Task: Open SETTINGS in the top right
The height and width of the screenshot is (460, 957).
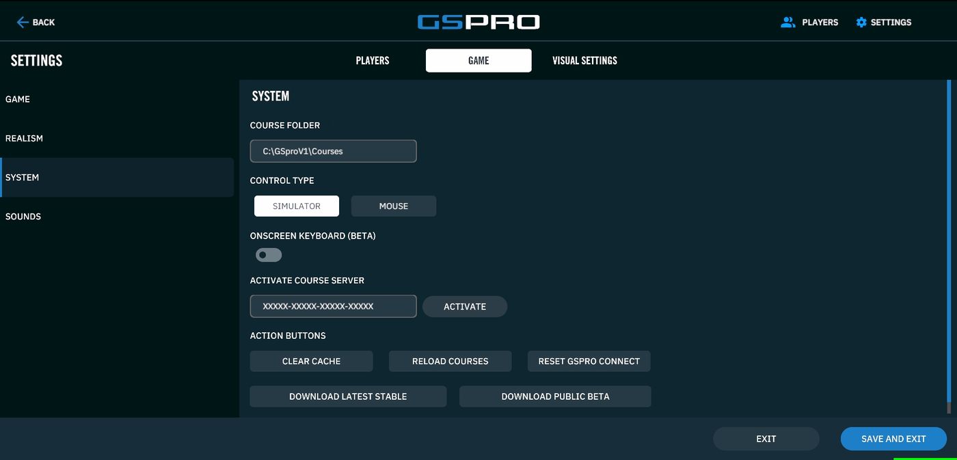Action: click(x=891, y=23)
